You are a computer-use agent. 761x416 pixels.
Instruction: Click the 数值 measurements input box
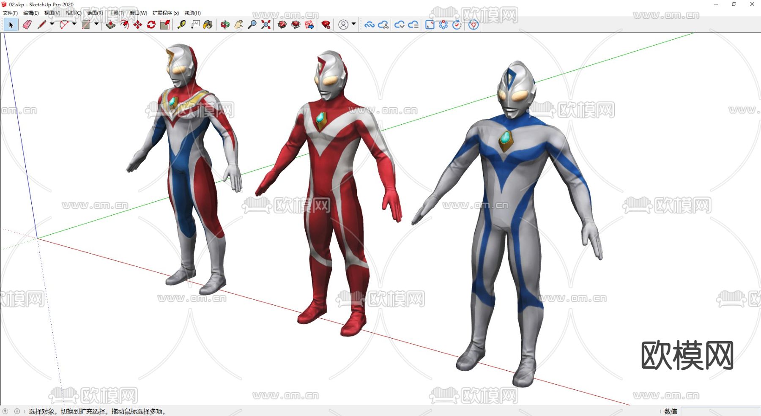coord(720,411)
